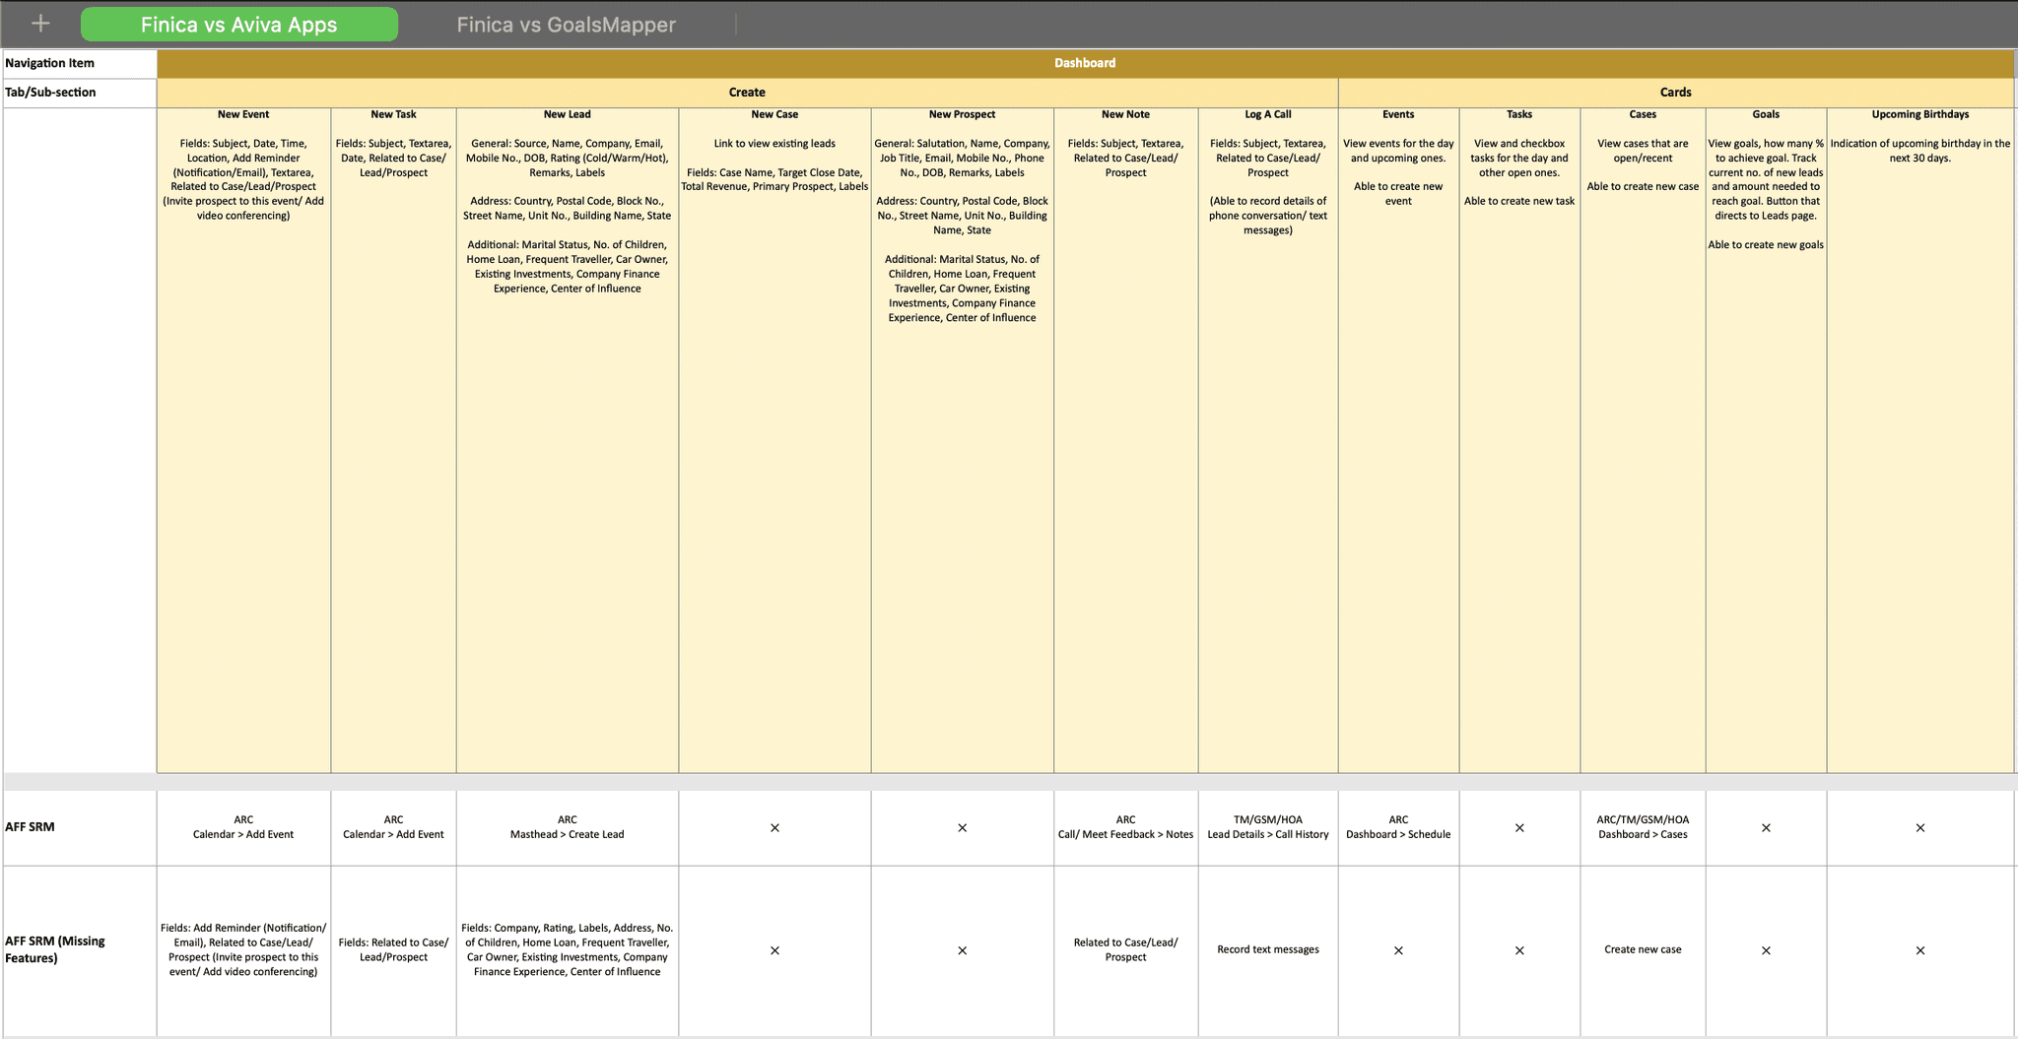Click the 'Create new case' cell
The height and width of the screenshot is (1039, 2018).
1643,949
